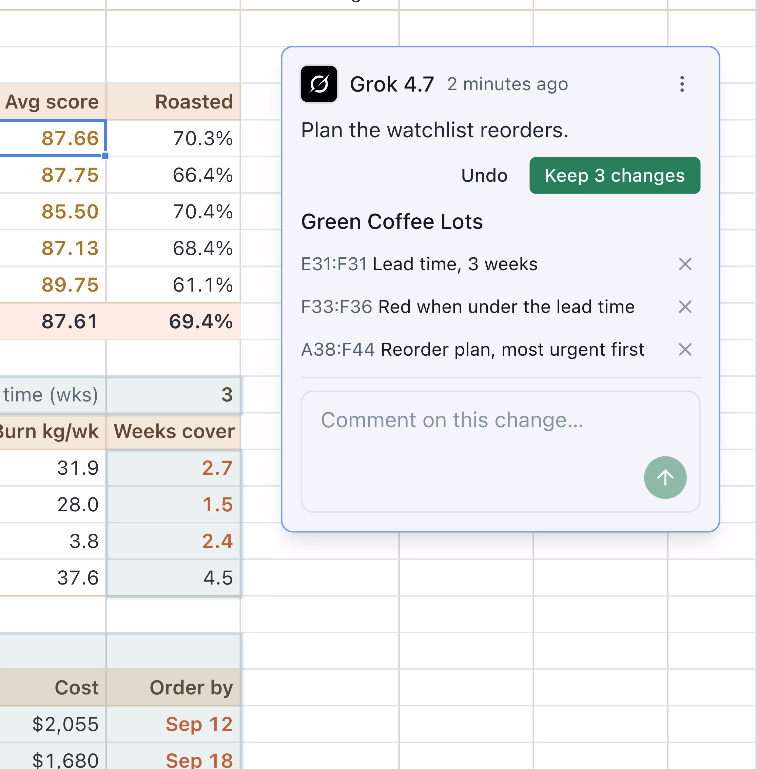Click the Green Coffee Lots sheet heading
757x769 pixels.
392,221
